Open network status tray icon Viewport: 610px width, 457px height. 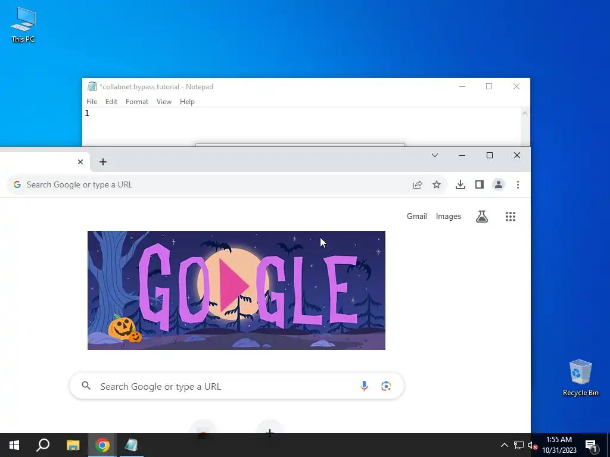(519, 445)
